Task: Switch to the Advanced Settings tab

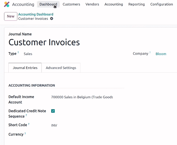Action: coord(61,68)
